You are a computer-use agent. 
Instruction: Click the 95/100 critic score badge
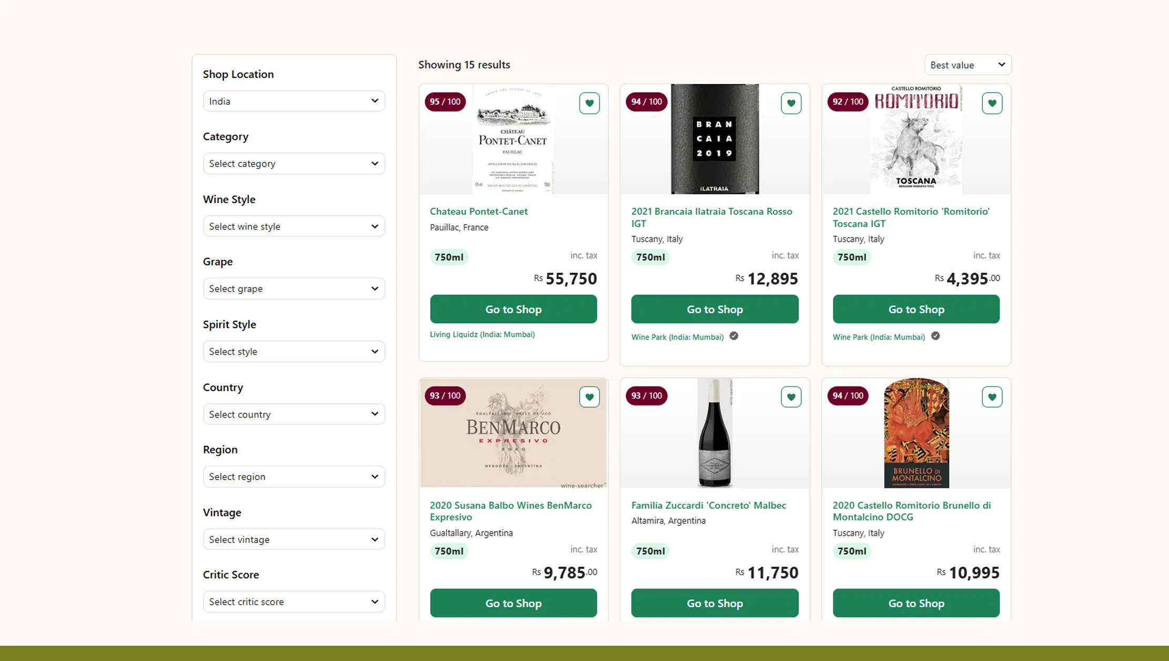click(x=445, y=101)
